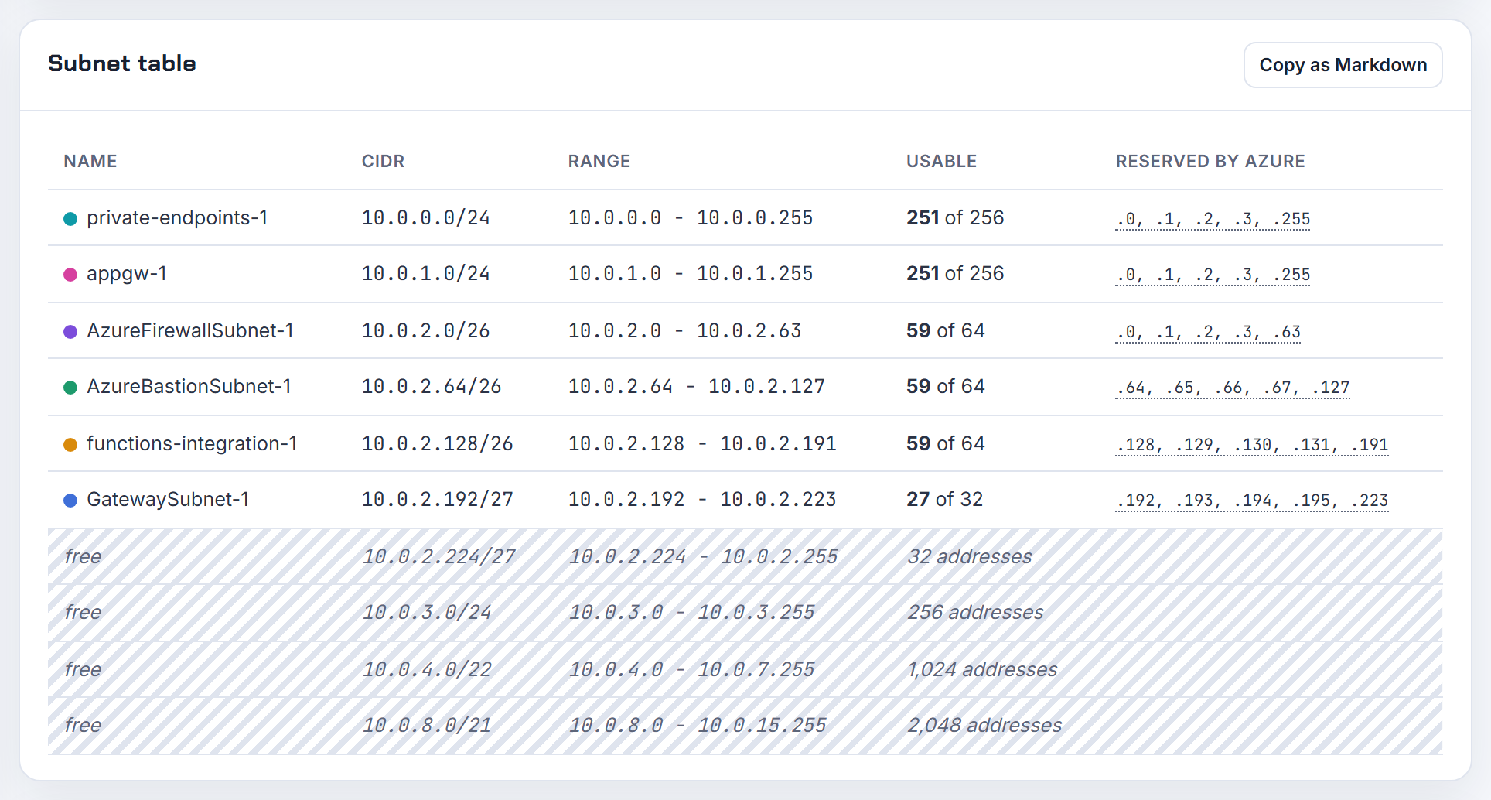Viewport: 1491px width, 800px height.
Task: Click the 1,024 addresses value
Action: (982, 670)
